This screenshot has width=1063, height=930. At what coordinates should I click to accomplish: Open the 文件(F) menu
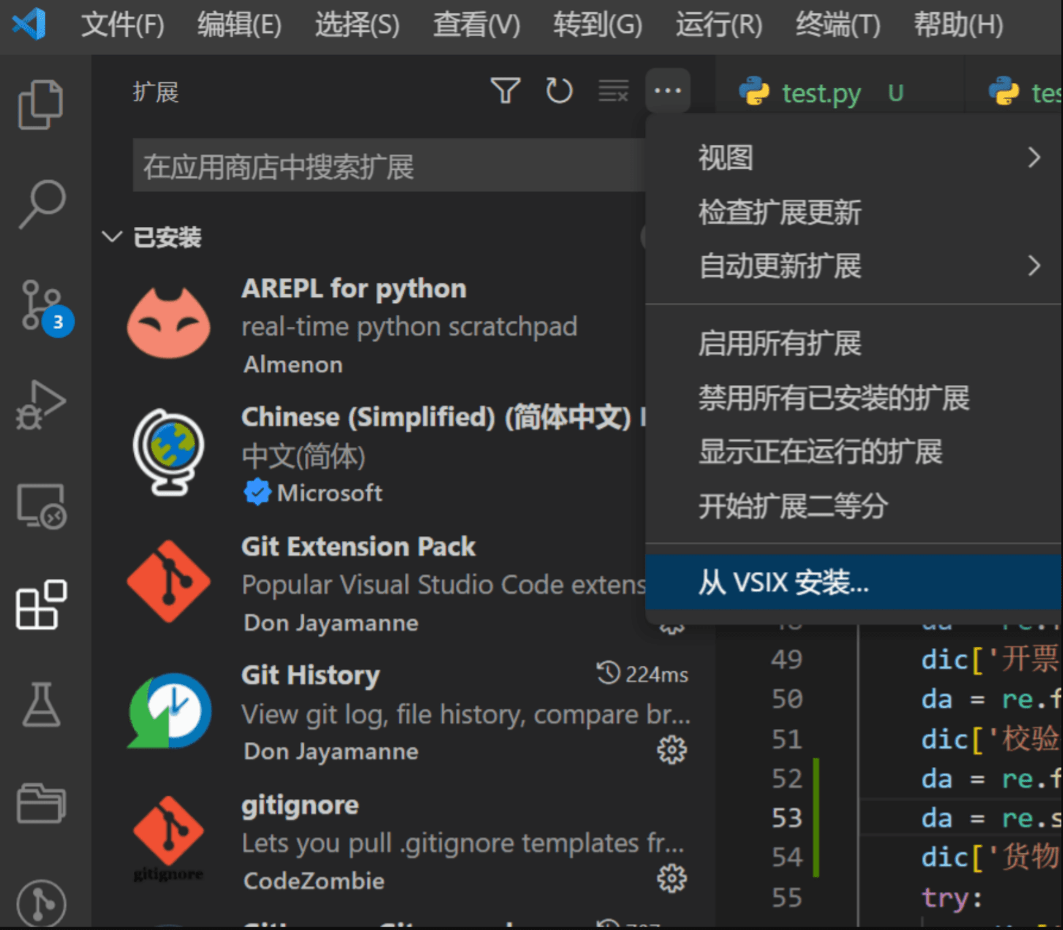pos(123,25)
